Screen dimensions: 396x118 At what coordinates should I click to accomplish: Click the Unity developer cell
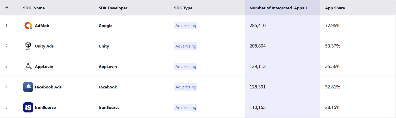click(104, 46)
